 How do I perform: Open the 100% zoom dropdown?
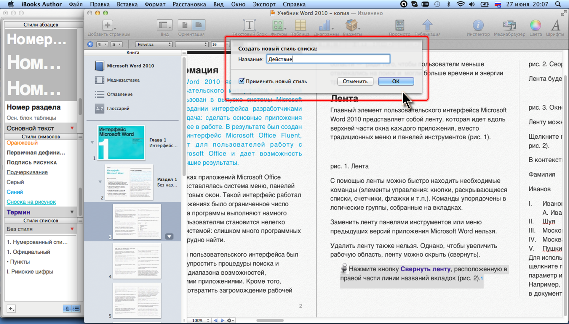pyautogui.click(x=201, y=320)
